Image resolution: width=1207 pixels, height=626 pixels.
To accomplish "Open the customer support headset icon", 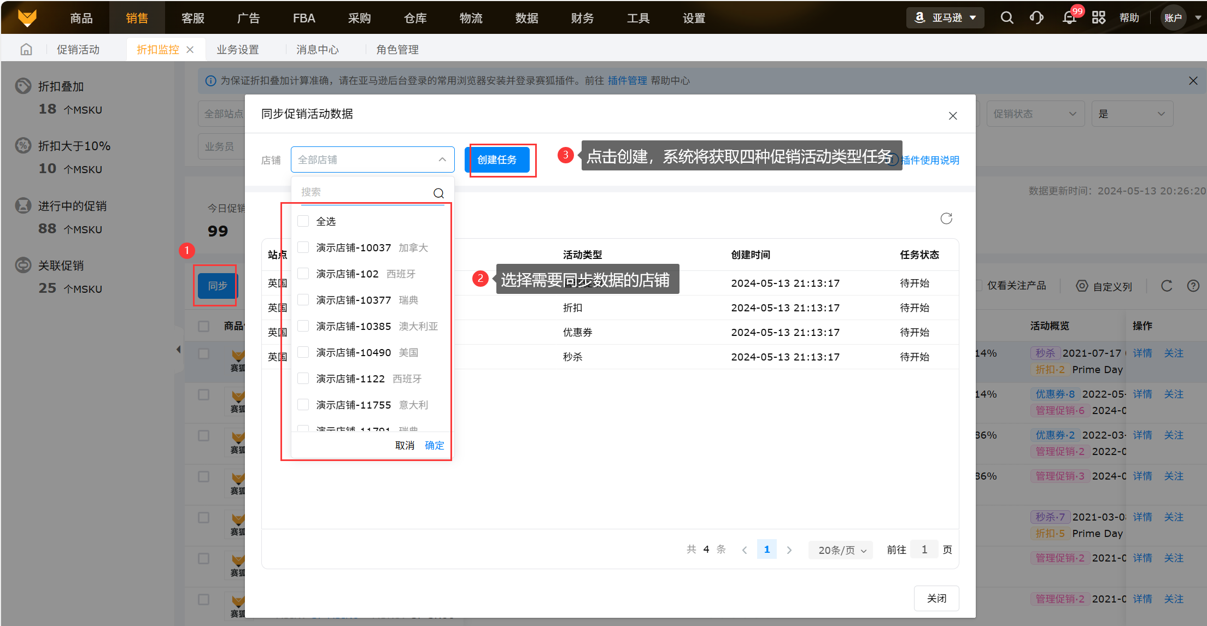I will coord(1036,18).
